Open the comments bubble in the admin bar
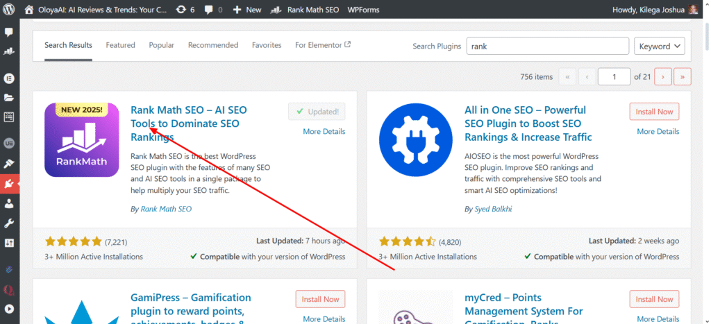The width and height of the screenshot is (711, 324). tap(213, 10)
